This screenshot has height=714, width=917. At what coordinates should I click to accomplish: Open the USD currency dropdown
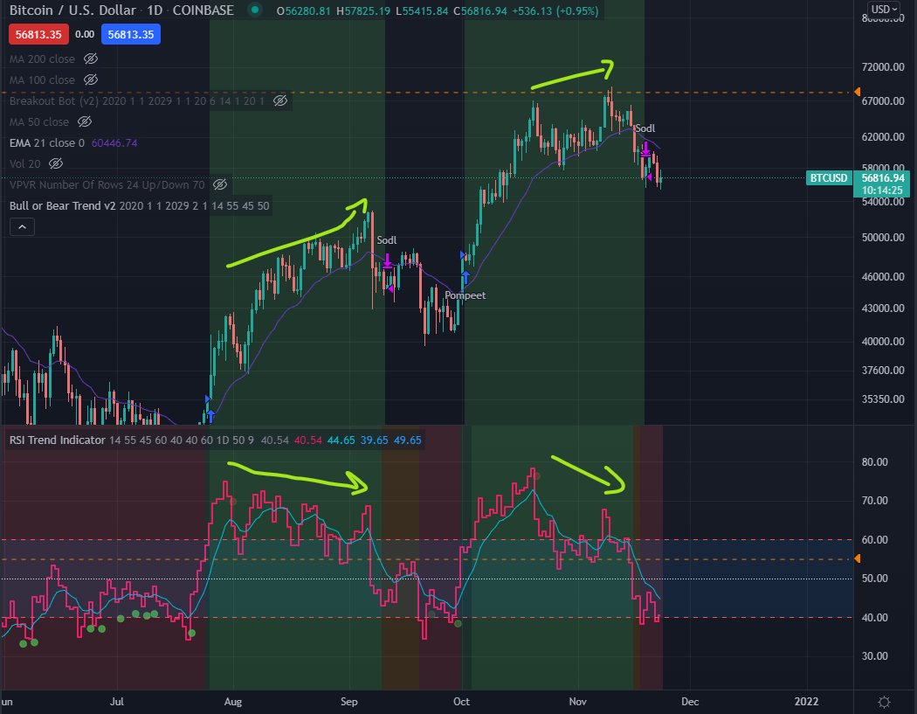(884, 9)
